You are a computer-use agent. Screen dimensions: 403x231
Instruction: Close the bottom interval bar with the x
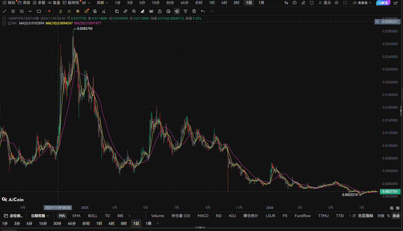point(158,223)
